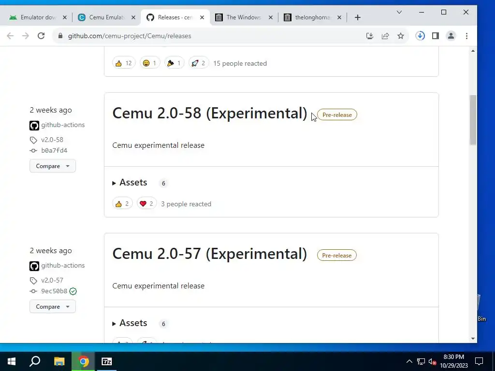Open commit b0a7fd4

tap(54, 151)
